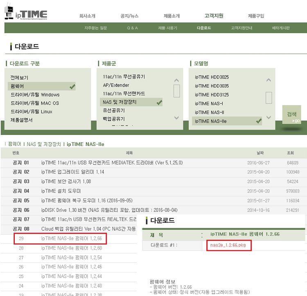The height and width of the screenshot is (296, 307).
Task: Select NAS 및 저장장치 product group
Action: pyautogui.click(x=131, y=102)
